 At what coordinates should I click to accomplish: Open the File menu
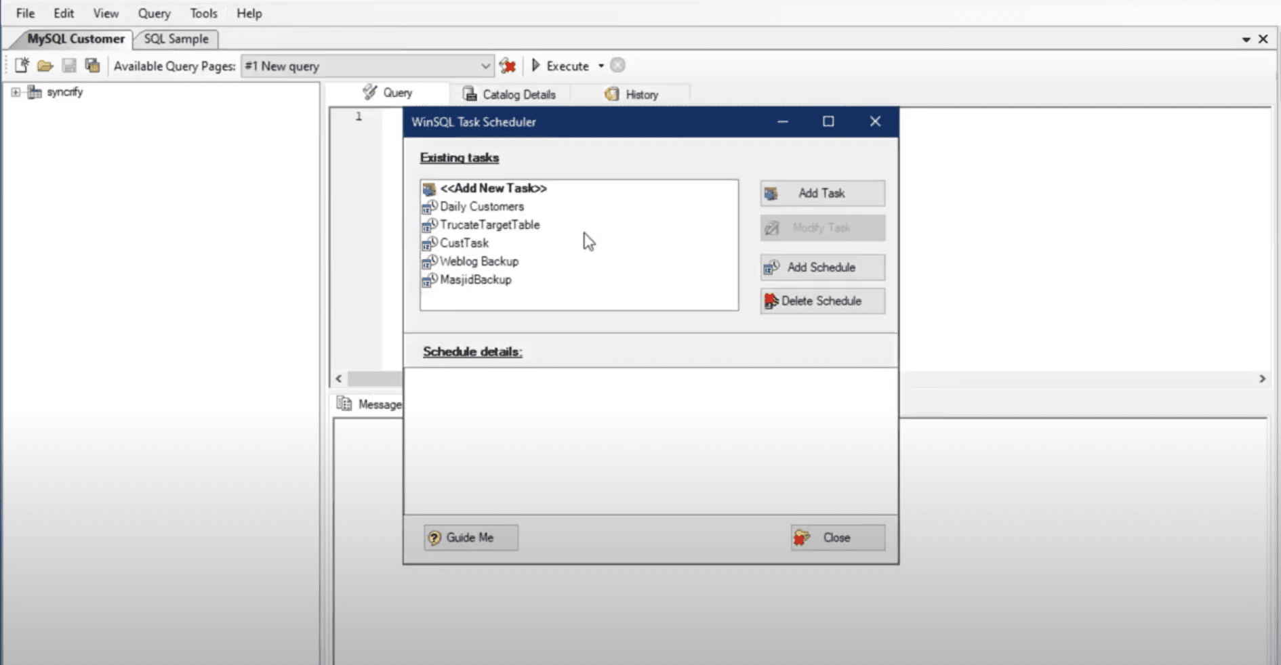tap(25, 13)
